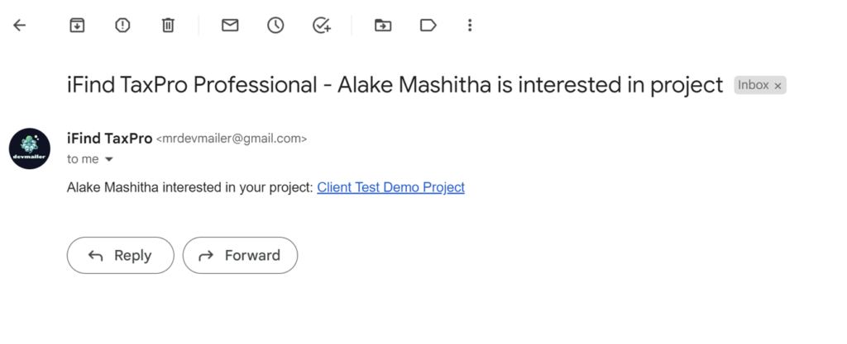Delete the email with the trash icon
This screenshot has width=847, height=344.
(x=168, y=26)
